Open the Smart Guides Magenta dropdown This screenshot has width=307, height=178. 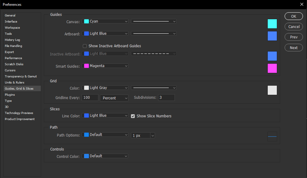coord(105,66)
